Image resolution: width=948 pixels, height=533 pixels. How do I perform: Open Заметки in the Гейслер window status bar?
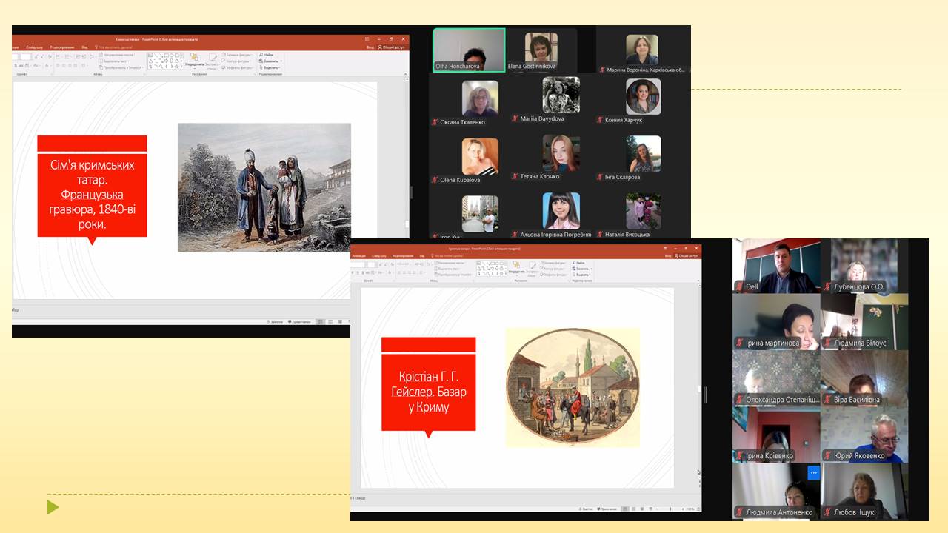(x=587, y=509)
